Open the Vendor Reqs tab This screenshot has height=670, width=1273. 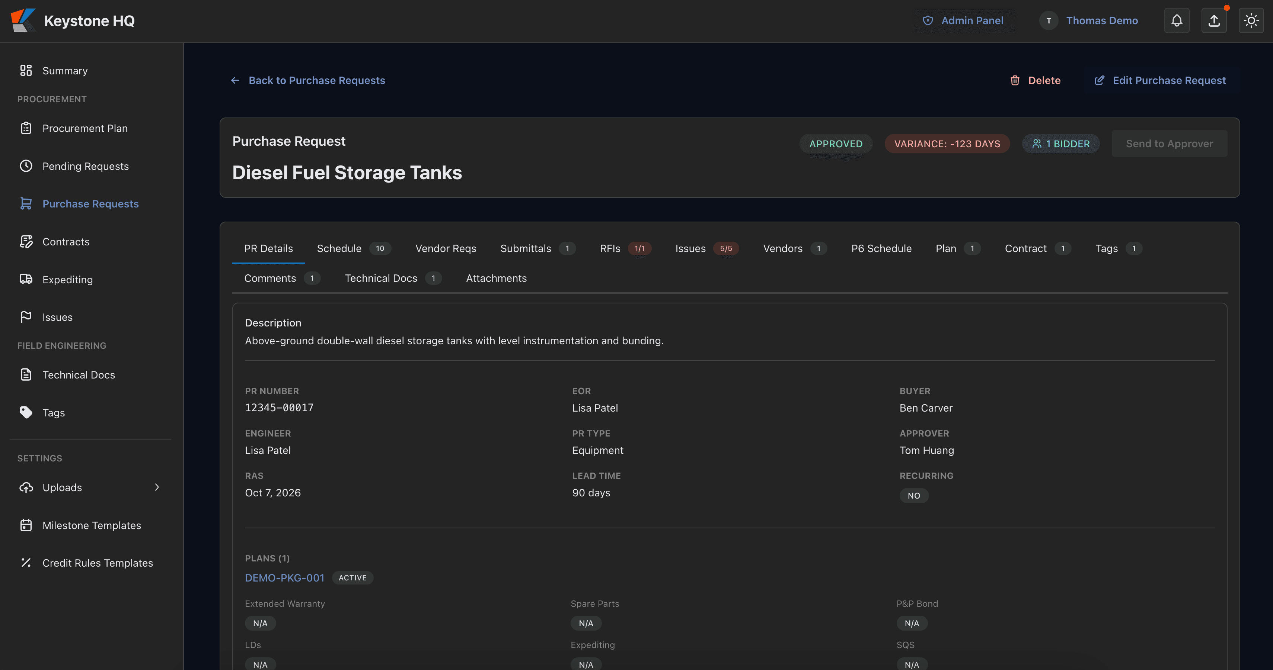pyautogui.click(x=446, y=248)
